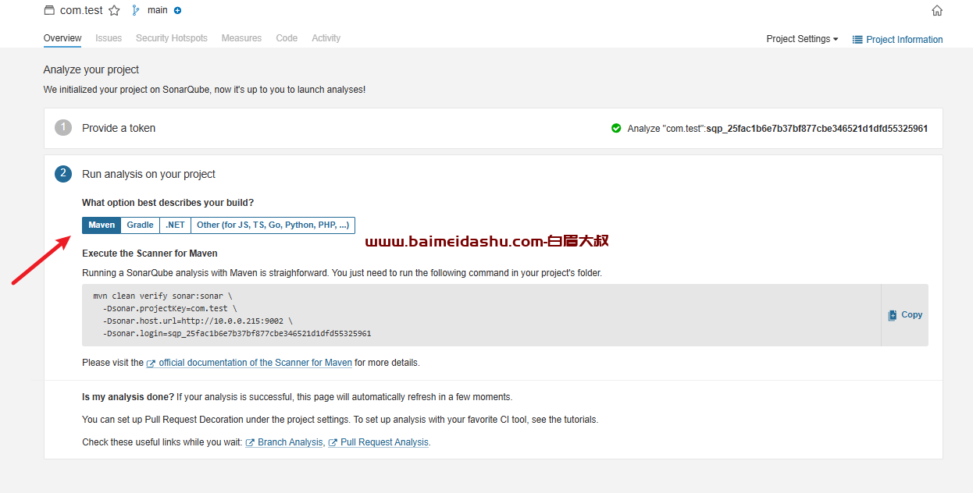Click the Is my analysis done? text
This screenshot has height=493, width=973.
(128, 397)
